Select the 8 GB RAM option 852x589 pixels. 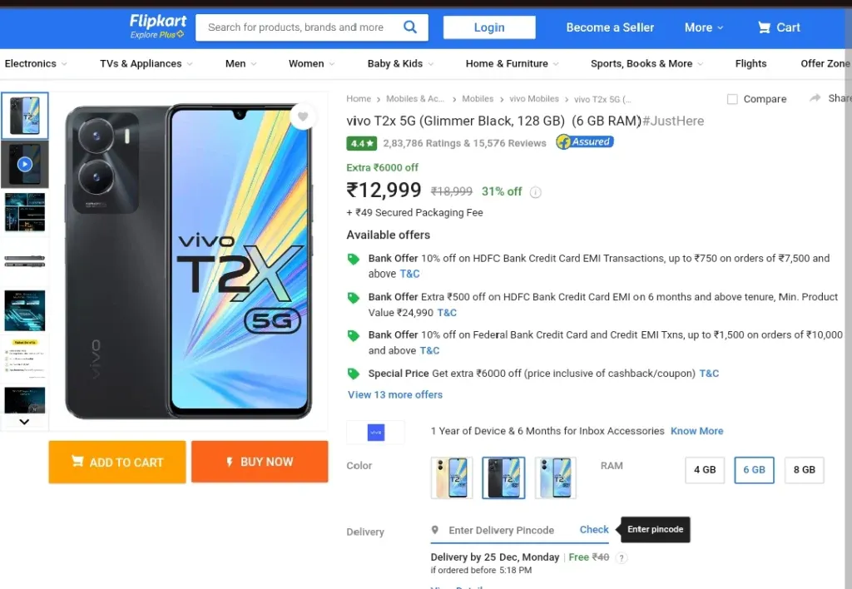point(805,470)
